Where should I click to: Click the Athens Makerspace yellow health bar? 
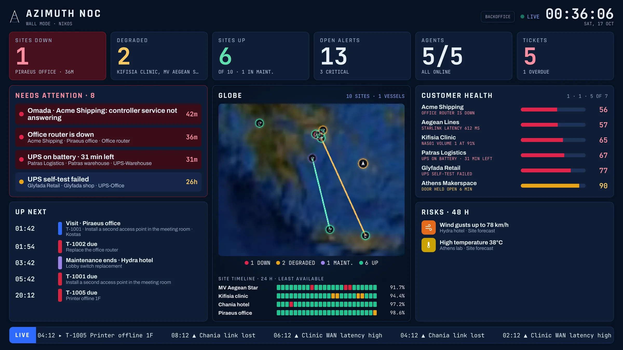[553, 186]
